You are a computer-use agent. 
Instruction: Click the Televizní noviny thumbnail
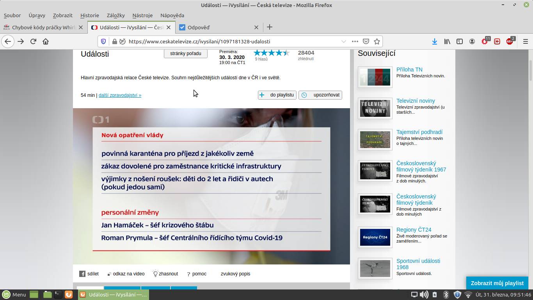tap(375, 108)
